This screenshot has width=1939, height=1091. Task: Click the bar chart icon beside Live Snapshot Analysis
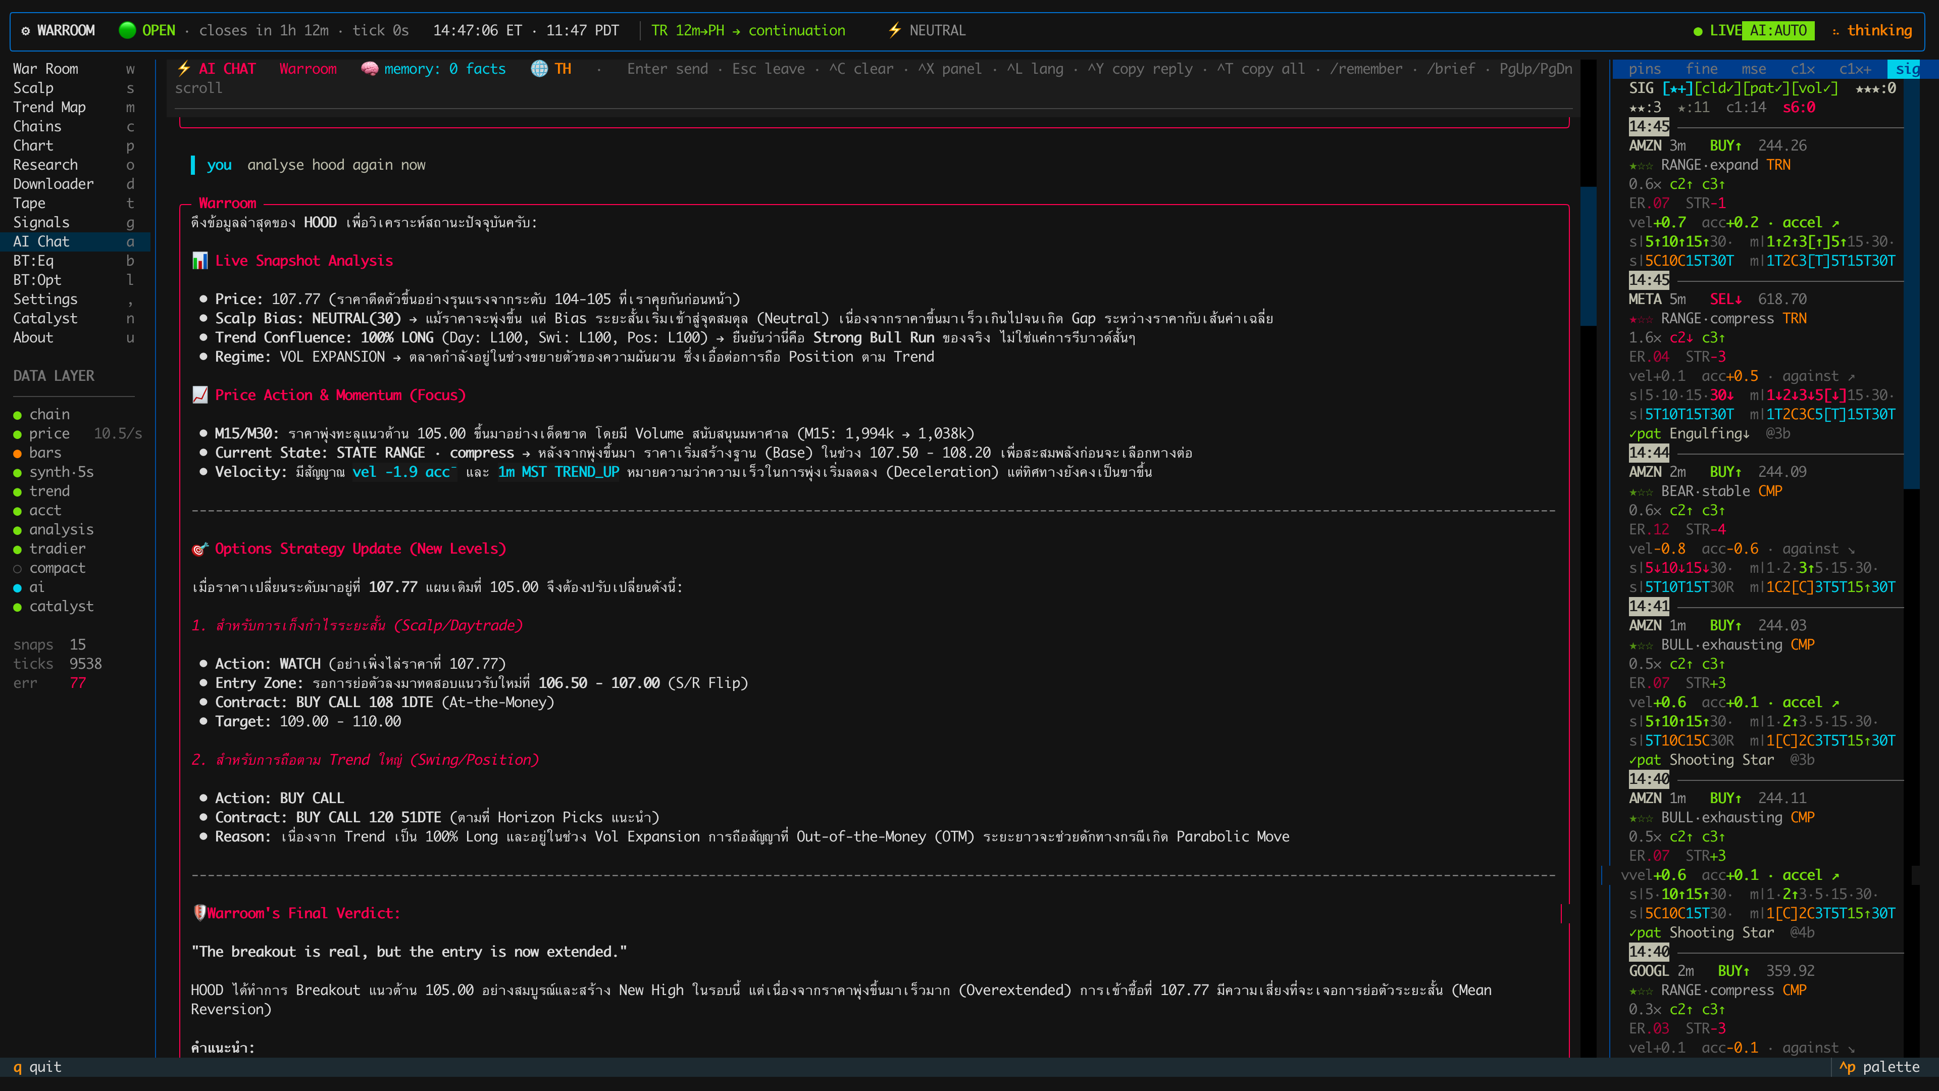click(x=199, y=261)
